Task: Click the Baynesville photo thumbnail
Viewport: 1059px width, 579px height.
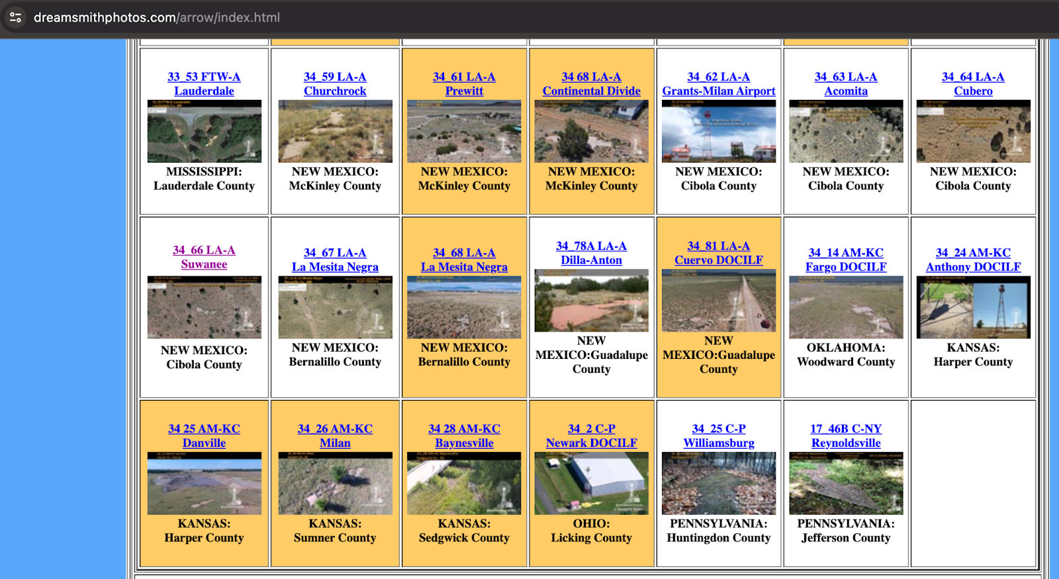Action: click(x=464, y=483)
